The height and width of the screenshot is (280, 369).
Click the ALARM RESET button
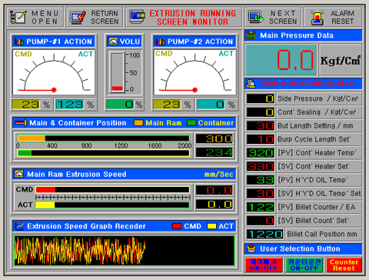click(x=333, y=17)
